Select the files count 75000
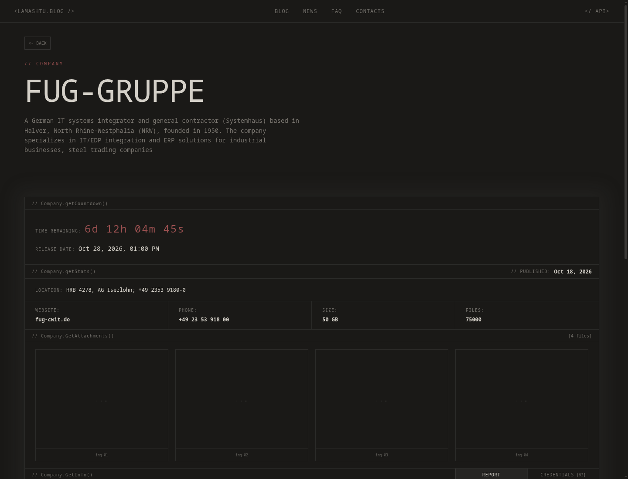The width and height of the screenshot is (628, 479). 474,320
